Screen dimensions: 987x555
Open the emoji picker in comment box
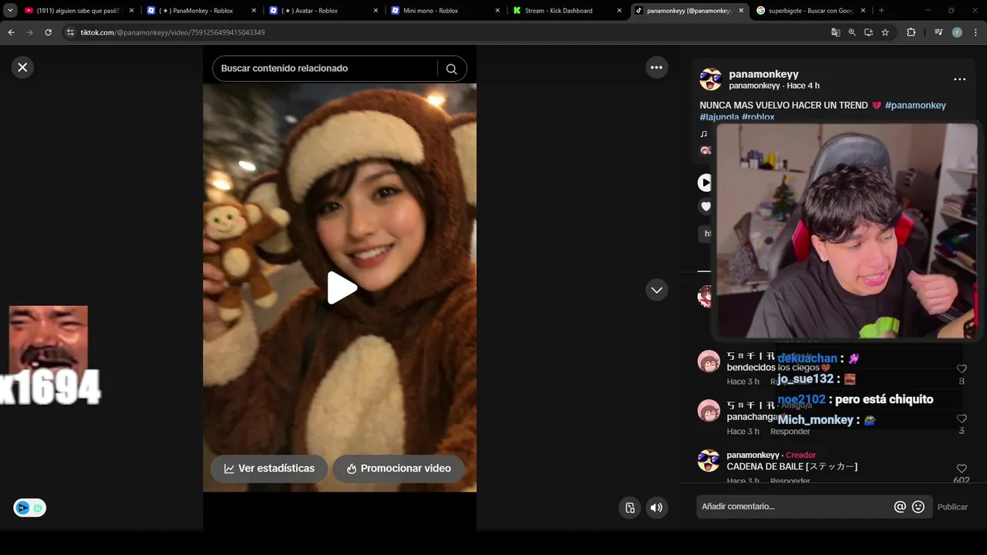pyautogui.click(x=918, y=506)
